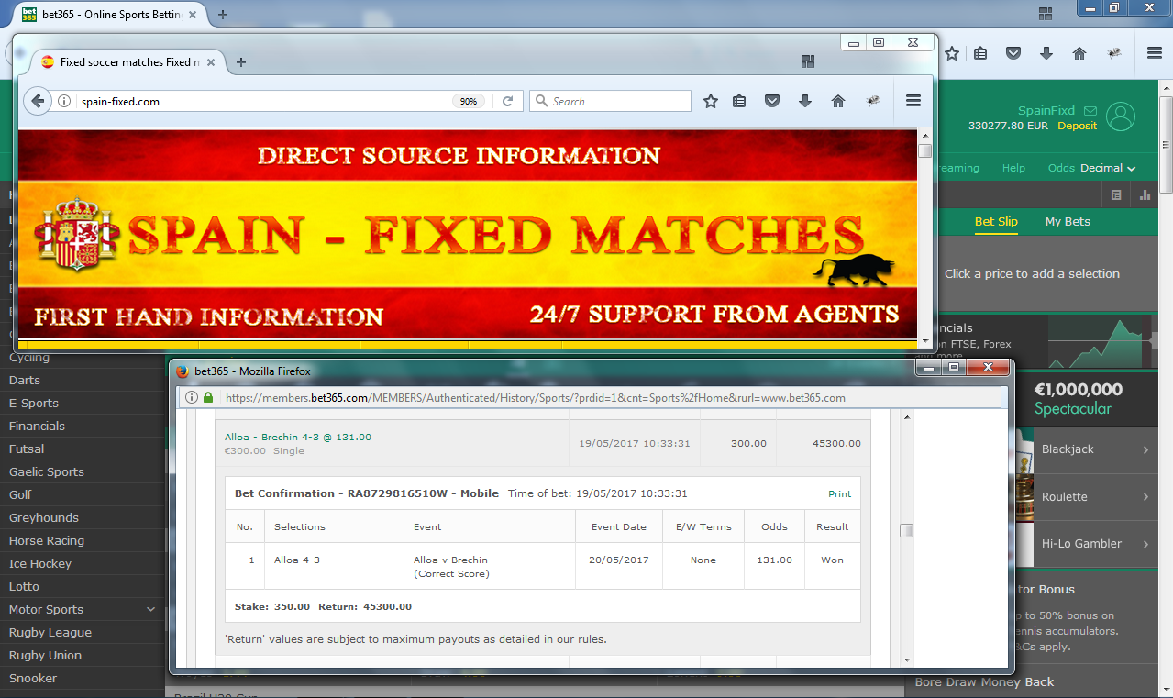Image resolution: width=1173 pixels, height=698 pixels.
Task: Open Horse Racing in sidebar
Action: point(47,540)
